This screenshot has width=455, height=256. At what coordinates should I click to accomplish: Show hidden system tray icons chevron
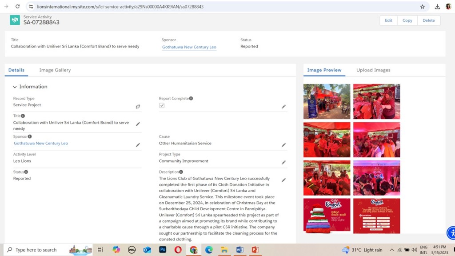click(x=392, y=250)
